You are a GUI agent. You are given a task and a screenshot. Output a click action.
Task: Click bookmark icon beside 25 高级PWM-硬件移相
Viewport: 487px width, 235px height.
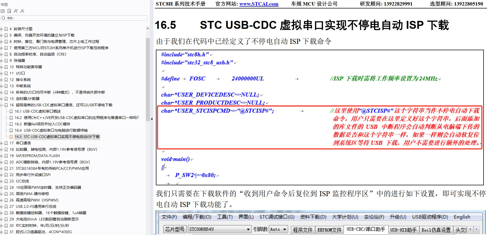coord(6,194)
